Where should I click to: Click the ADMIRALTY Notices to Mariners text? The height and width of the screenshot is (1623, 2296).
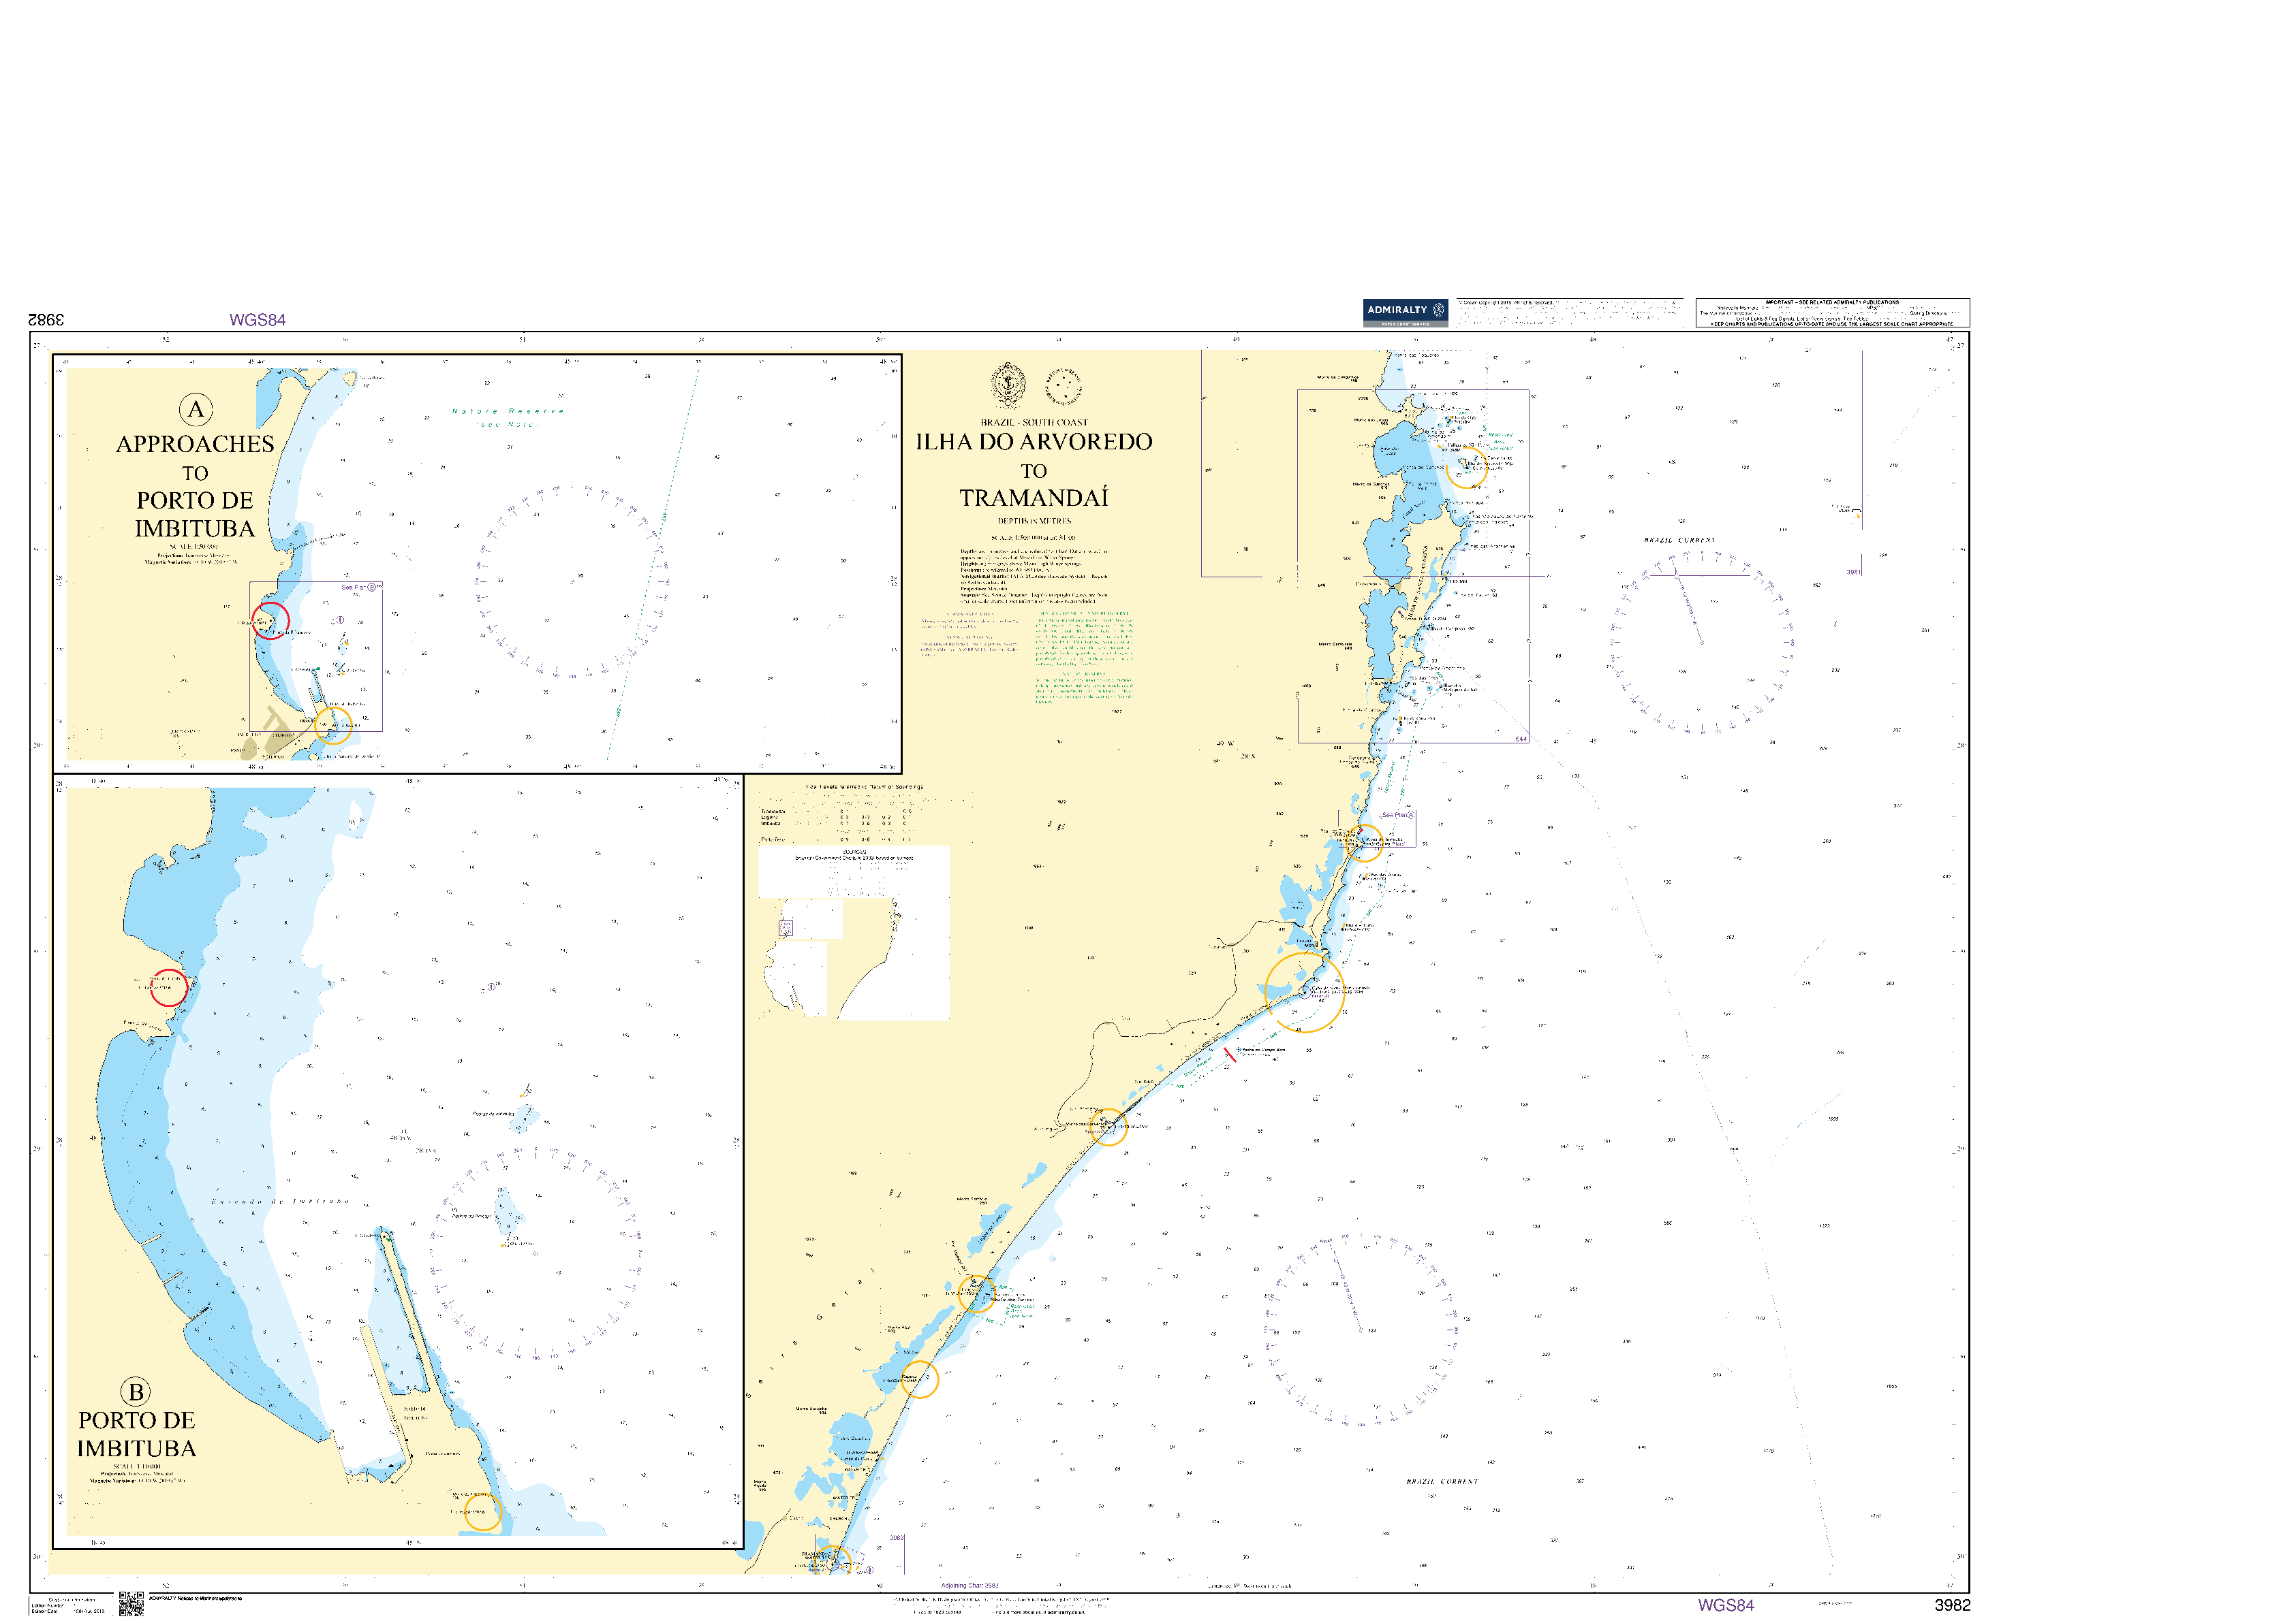pos(196,1598)
